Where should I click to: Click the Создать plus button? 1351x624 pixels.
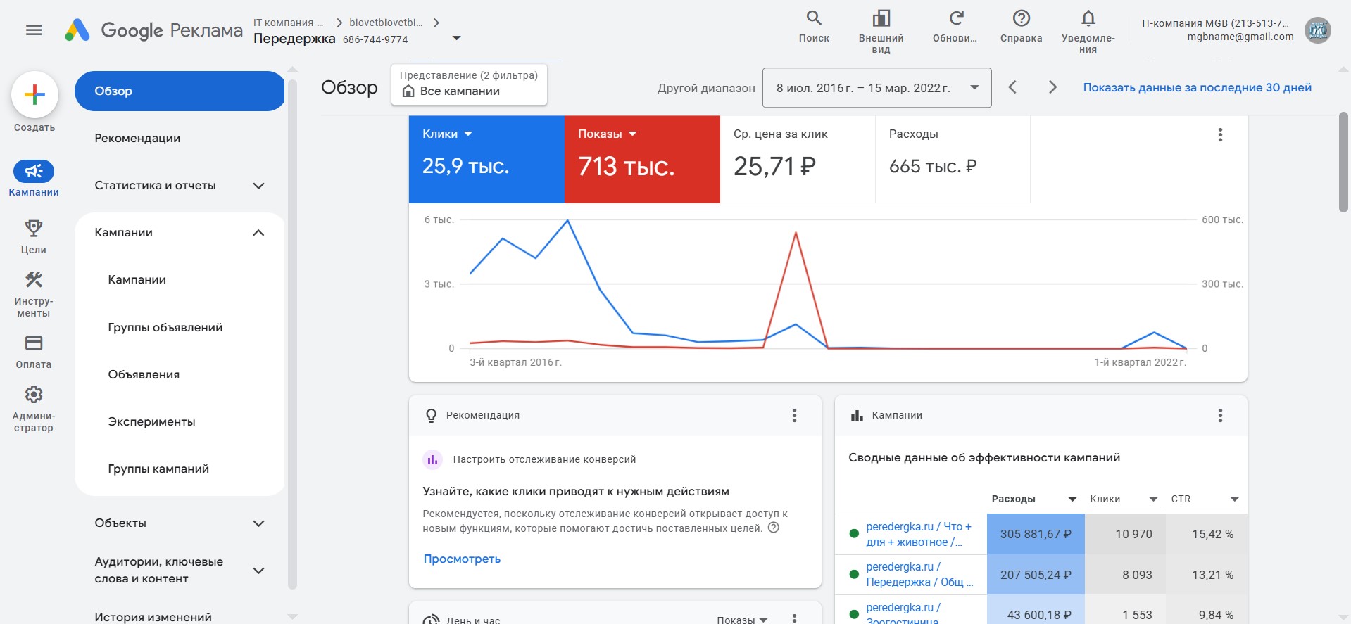coord(34,94)
